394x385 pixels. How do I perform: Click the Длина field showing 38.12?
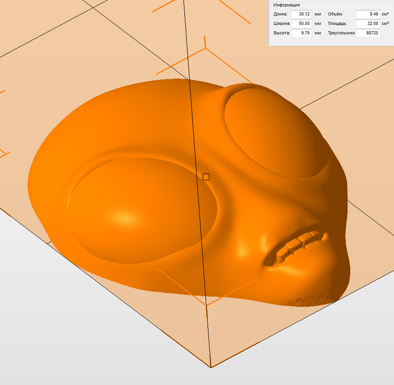point(301,14)
